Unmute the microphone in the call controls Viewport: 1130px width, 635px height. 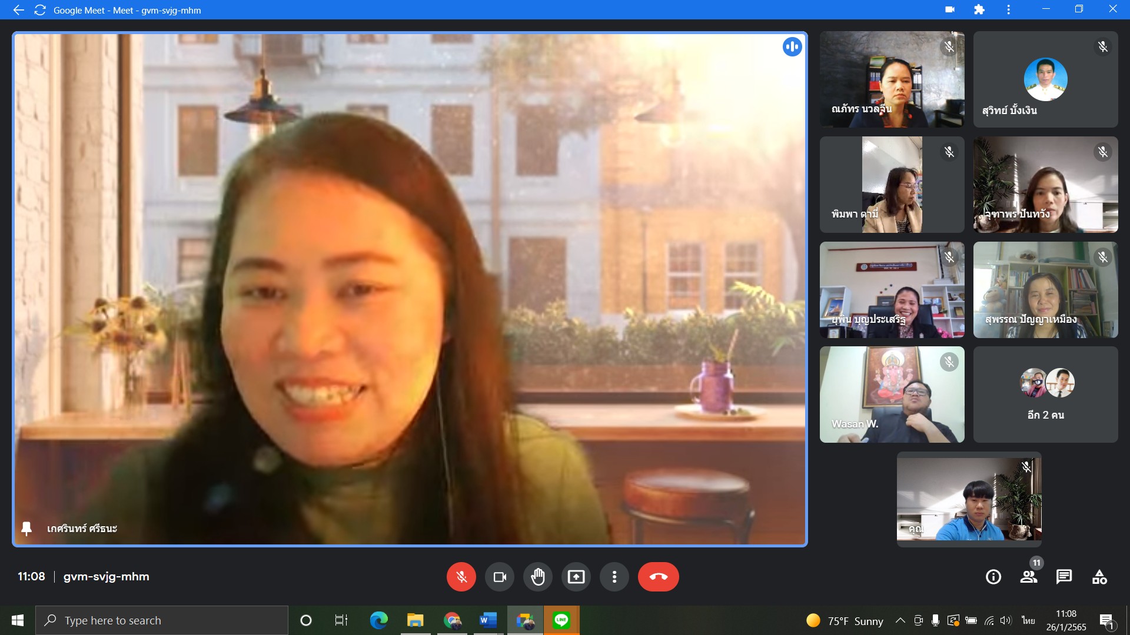(x=461, y=577)
